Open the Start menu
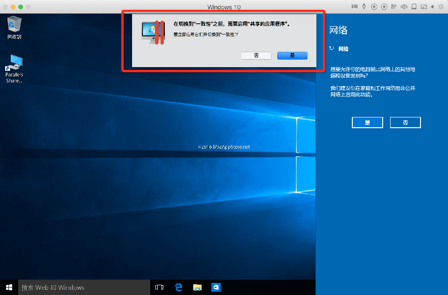 8,288
